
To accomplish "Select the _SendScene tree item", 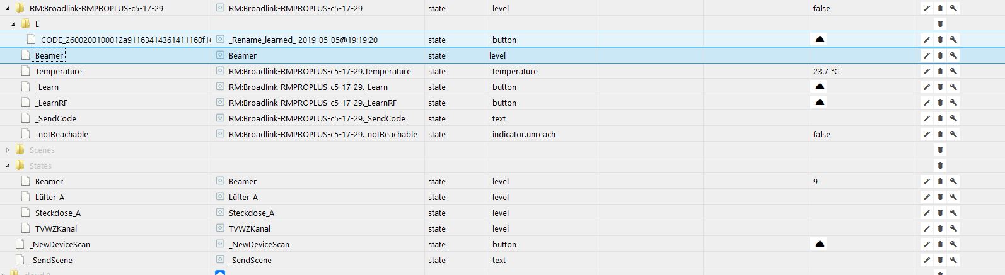I will click(x=51, y=260).
